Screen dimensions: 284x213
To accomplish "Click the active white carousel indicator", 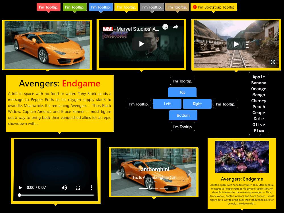I will (143, 188).
